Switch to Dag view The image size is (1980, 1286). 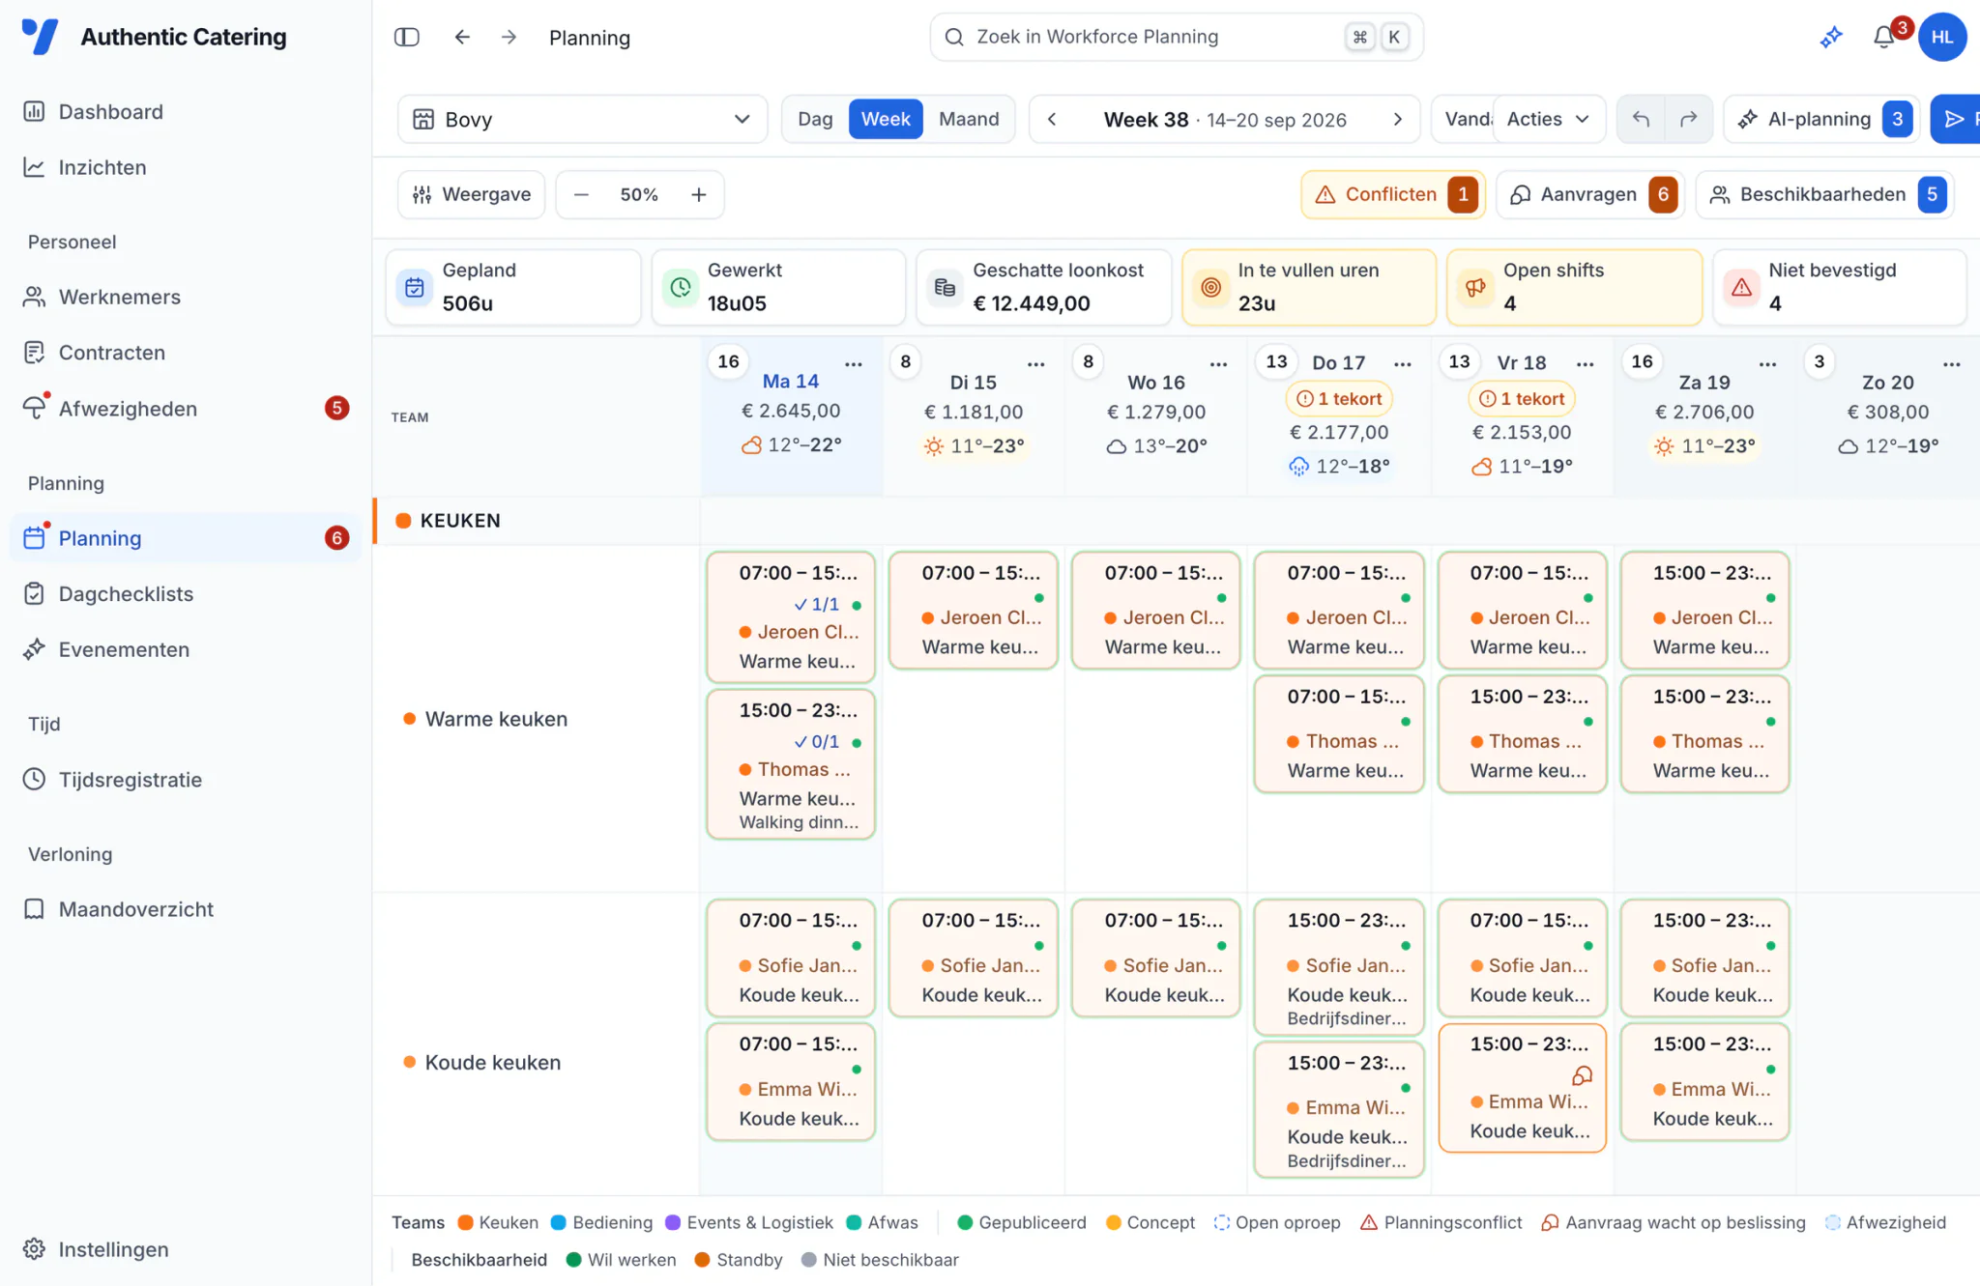[815, 119]
